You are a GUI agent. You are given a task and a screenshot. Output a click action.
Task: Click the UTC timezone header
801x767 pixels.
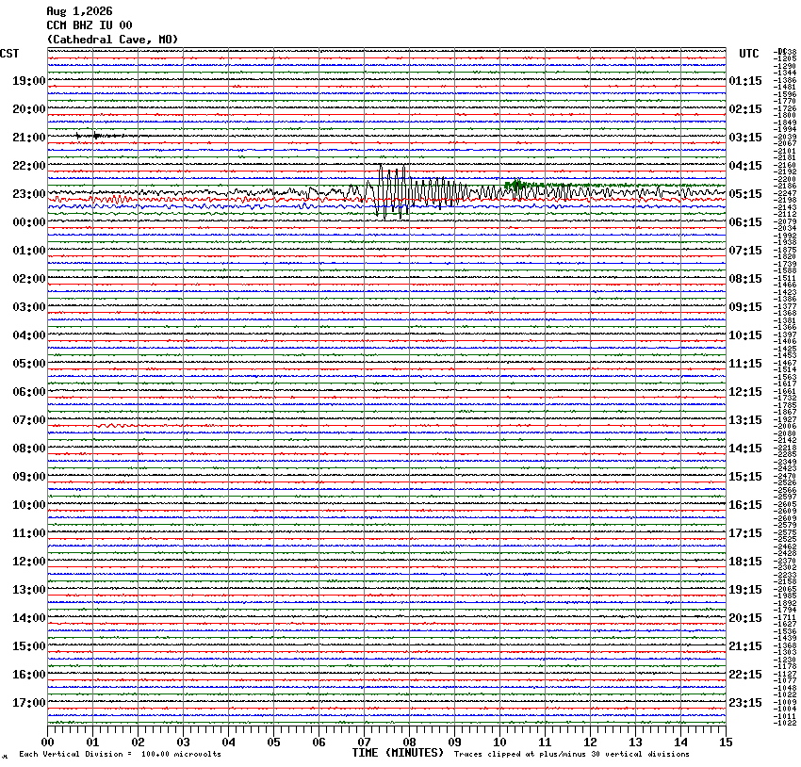[x=749, y=54]
